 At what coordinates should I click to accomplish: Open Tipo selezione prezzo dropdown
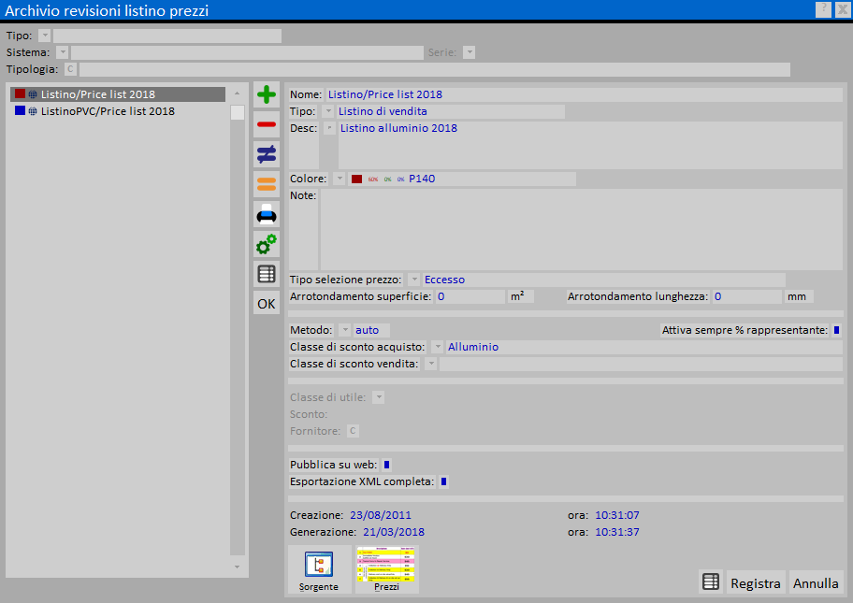click(x=414, y=280)
